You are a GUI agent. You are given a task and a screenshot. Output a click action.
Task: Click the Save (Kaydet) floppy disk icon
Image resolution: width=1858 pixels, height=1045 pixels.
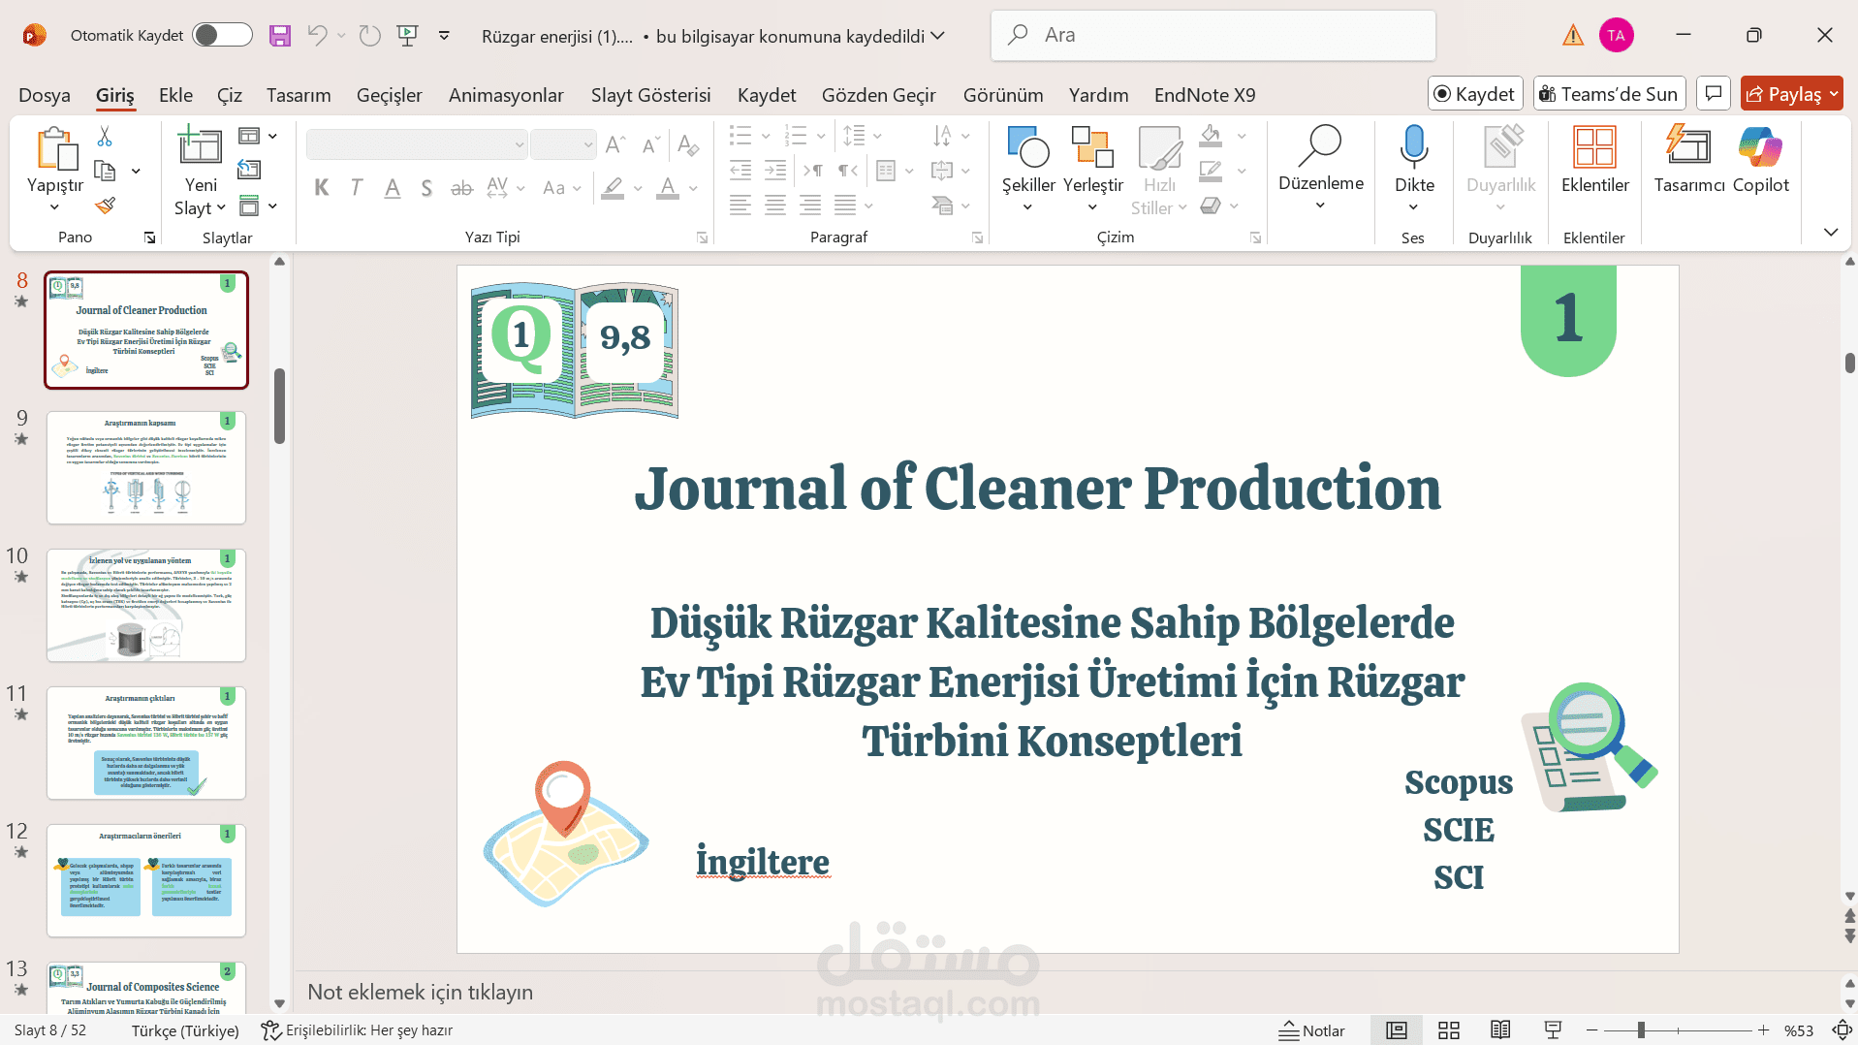coord(280,36)
